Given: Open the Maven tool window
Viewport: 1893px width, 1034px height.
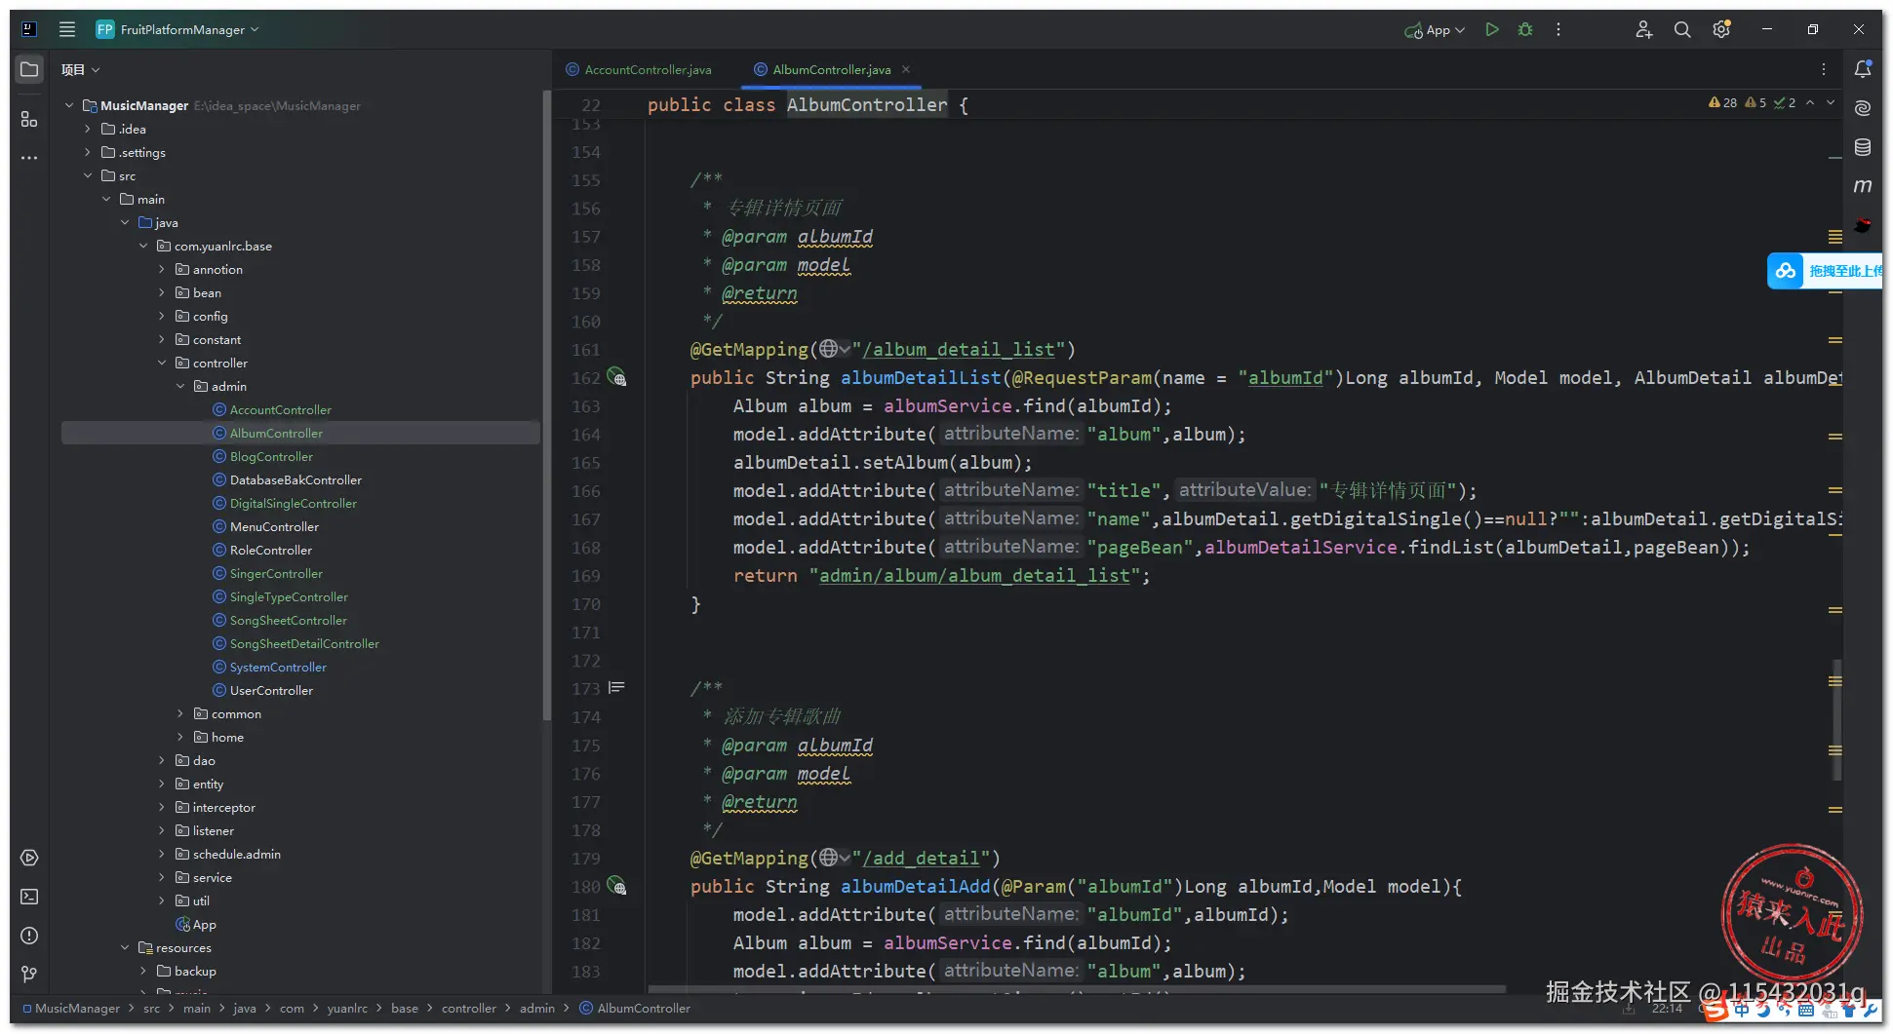Looking at the screenshot, I should point(1863,185).
